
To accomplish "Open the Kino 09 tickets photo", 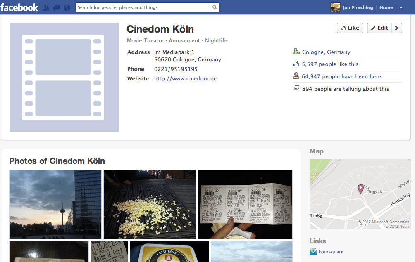I will 246,204.
